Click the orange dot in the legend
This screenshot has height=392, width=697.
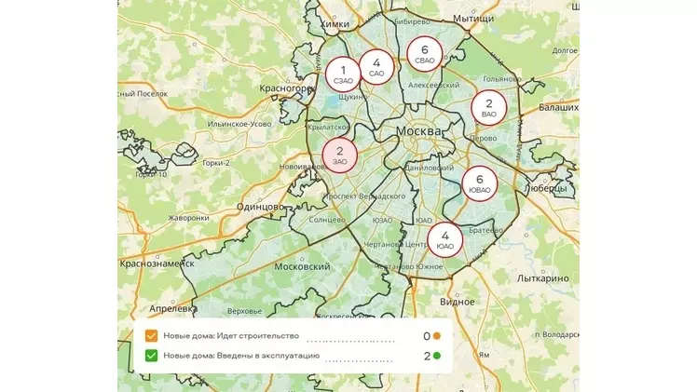tap(436, 336)
